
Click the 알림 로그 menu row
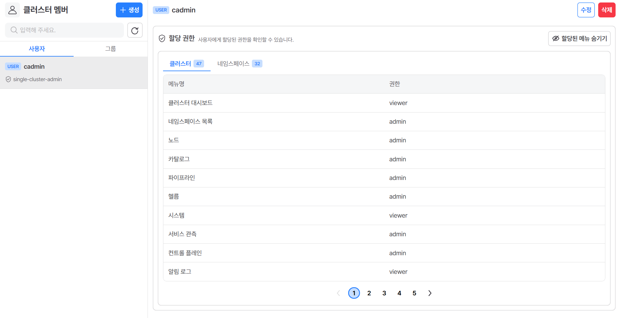click(384, 272)
